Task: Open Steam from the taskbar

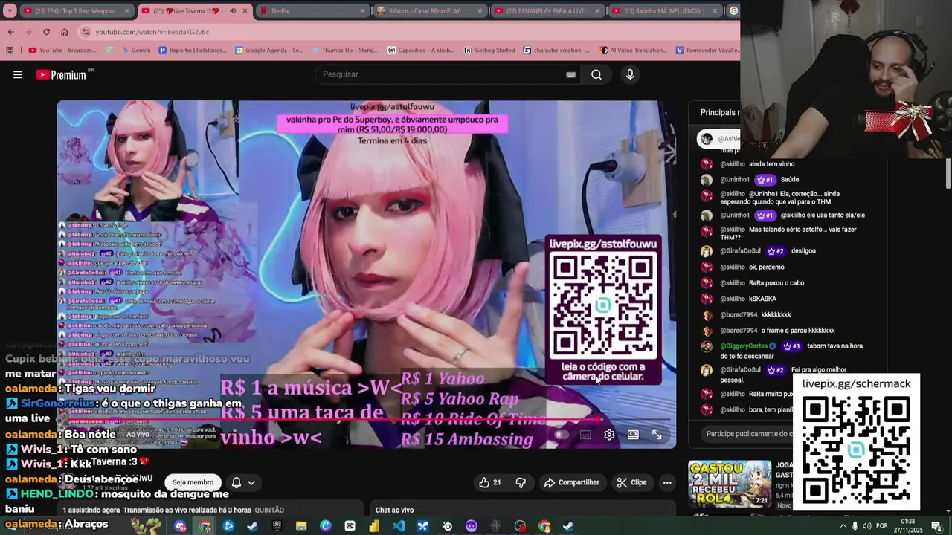Action: (252, 526)
